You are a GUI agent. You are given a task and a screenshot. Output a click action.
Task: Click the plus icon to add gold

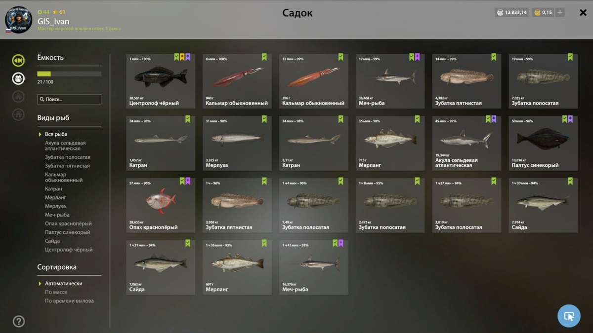(560, 12)
